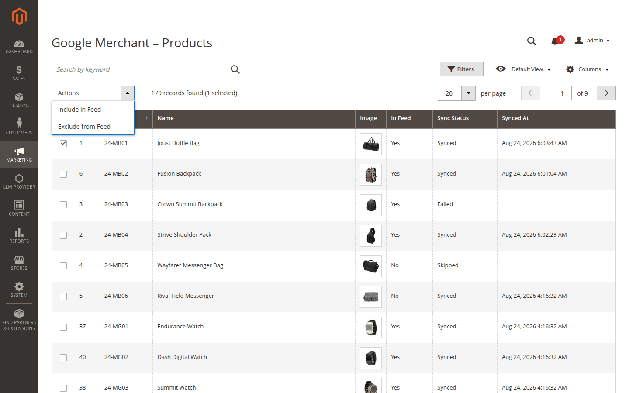Open the Customers sidebar menu
The height and width of the screenshot is (393, 629).
tap(19, 128)
